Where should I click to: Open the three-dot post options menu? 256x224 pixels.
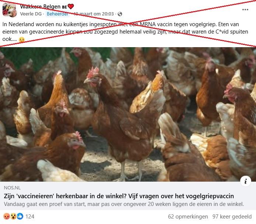245,10
